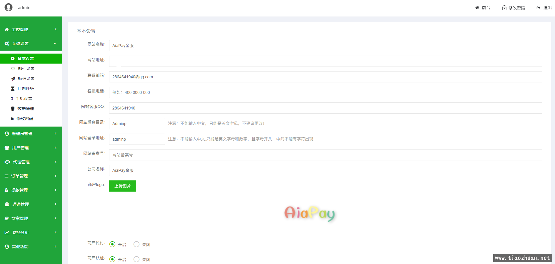Click the hourglass icon of 计划任务
Viewport: 555px width, 264px height.
click(x=13, y=89)
